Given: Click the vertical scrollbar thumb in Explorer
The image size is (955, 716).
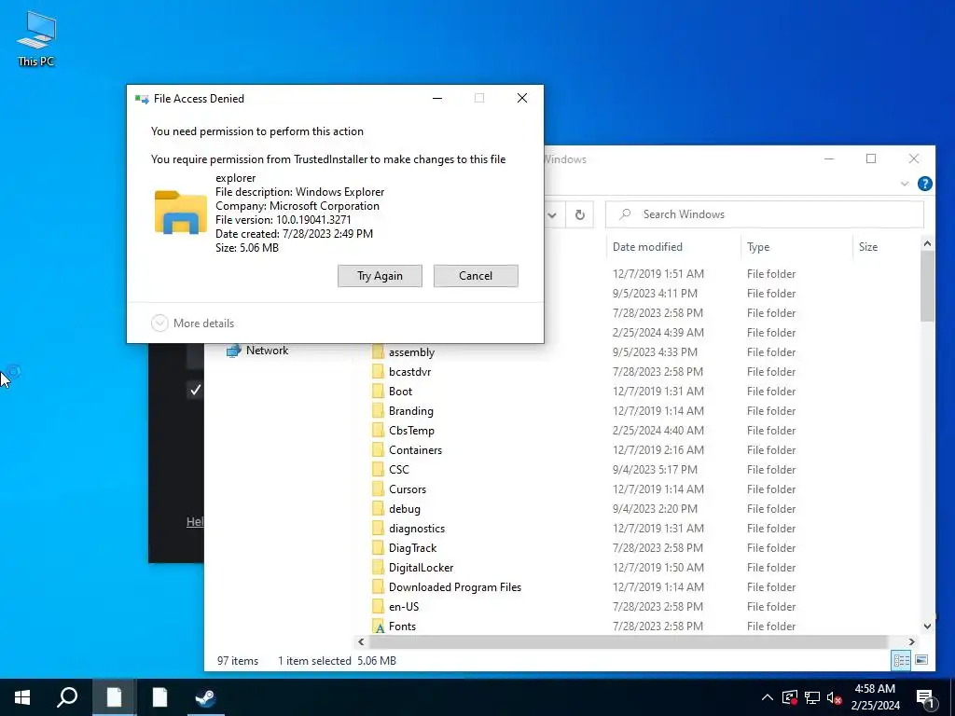Looking at the screenshot, I should point(927,286).
